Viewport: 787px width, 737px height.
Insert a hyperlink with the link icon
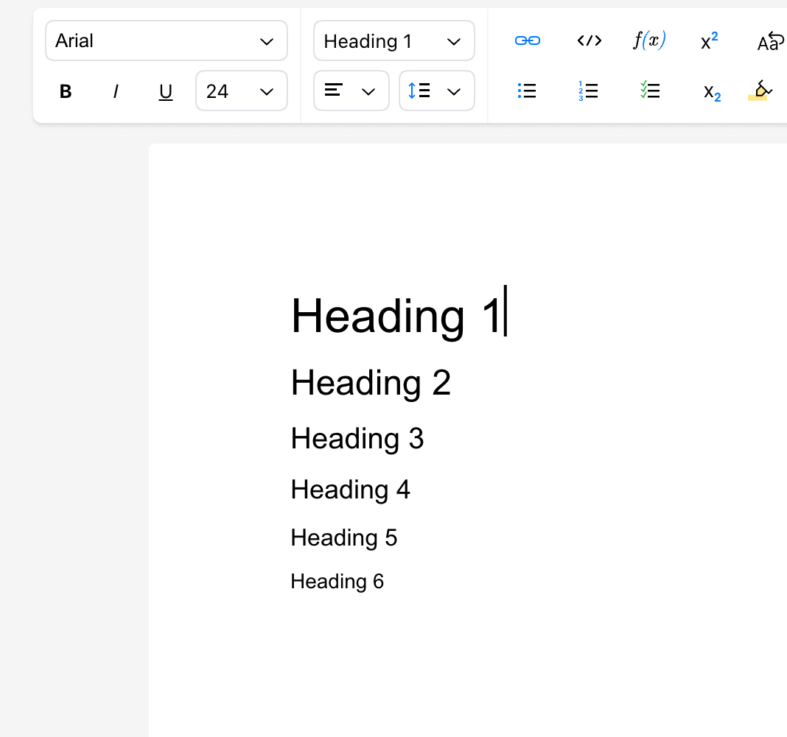528,40
